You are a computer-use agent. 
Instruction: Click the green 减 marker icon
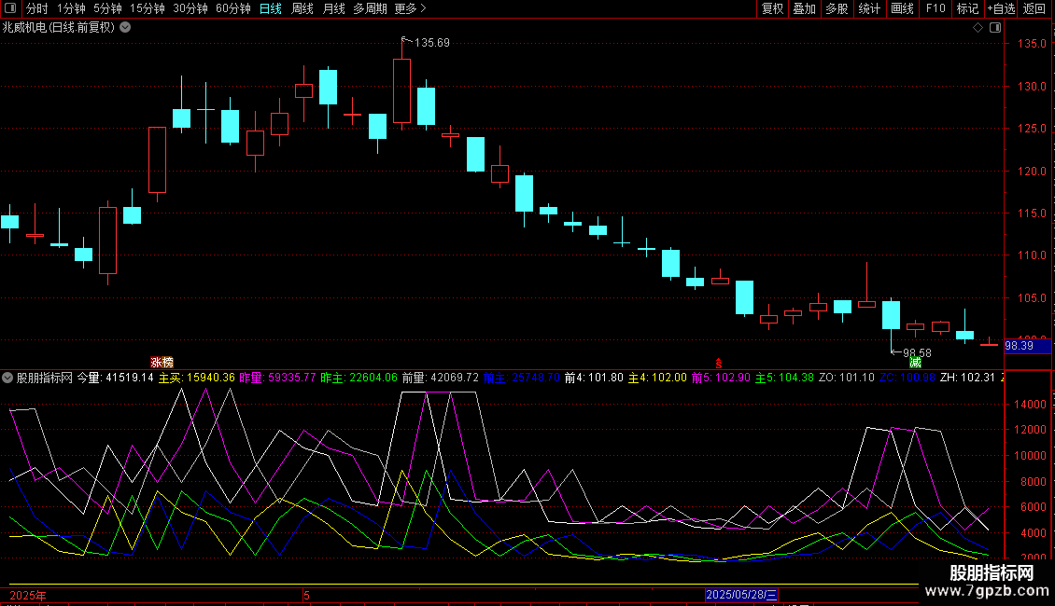915,361
